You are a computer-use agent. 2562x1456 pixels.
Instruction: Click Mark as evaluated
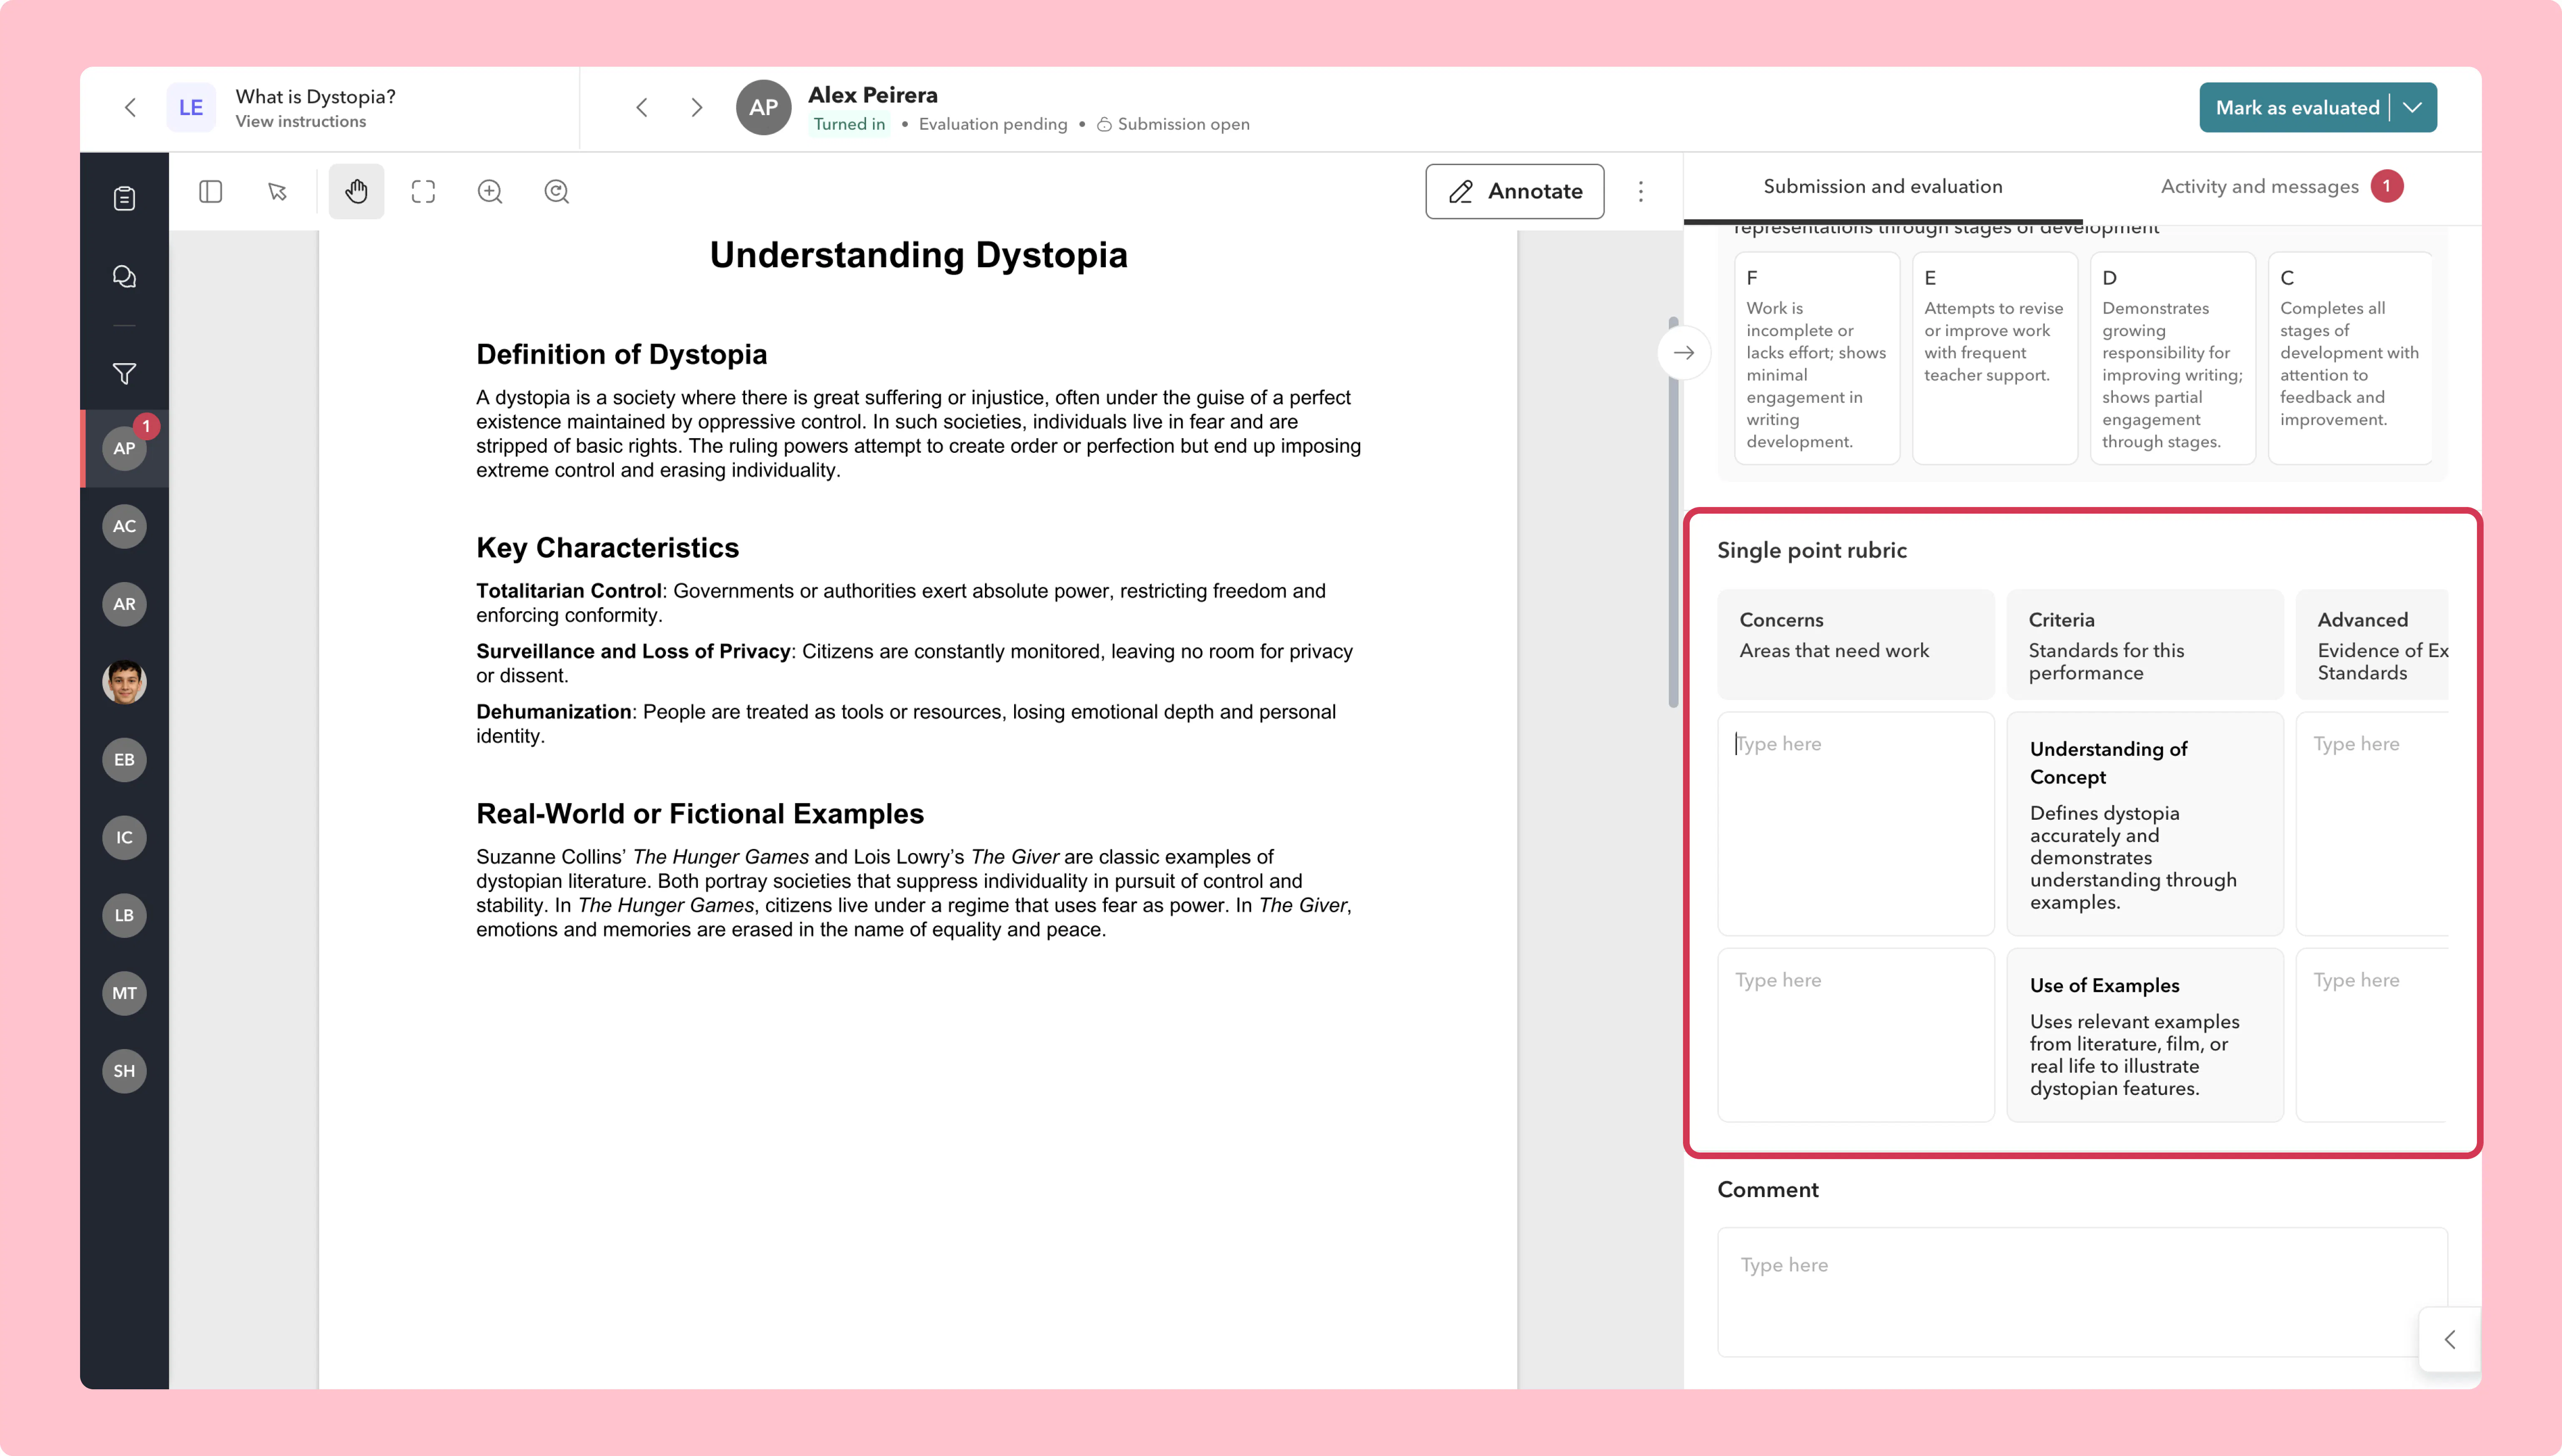point(2297,108)
